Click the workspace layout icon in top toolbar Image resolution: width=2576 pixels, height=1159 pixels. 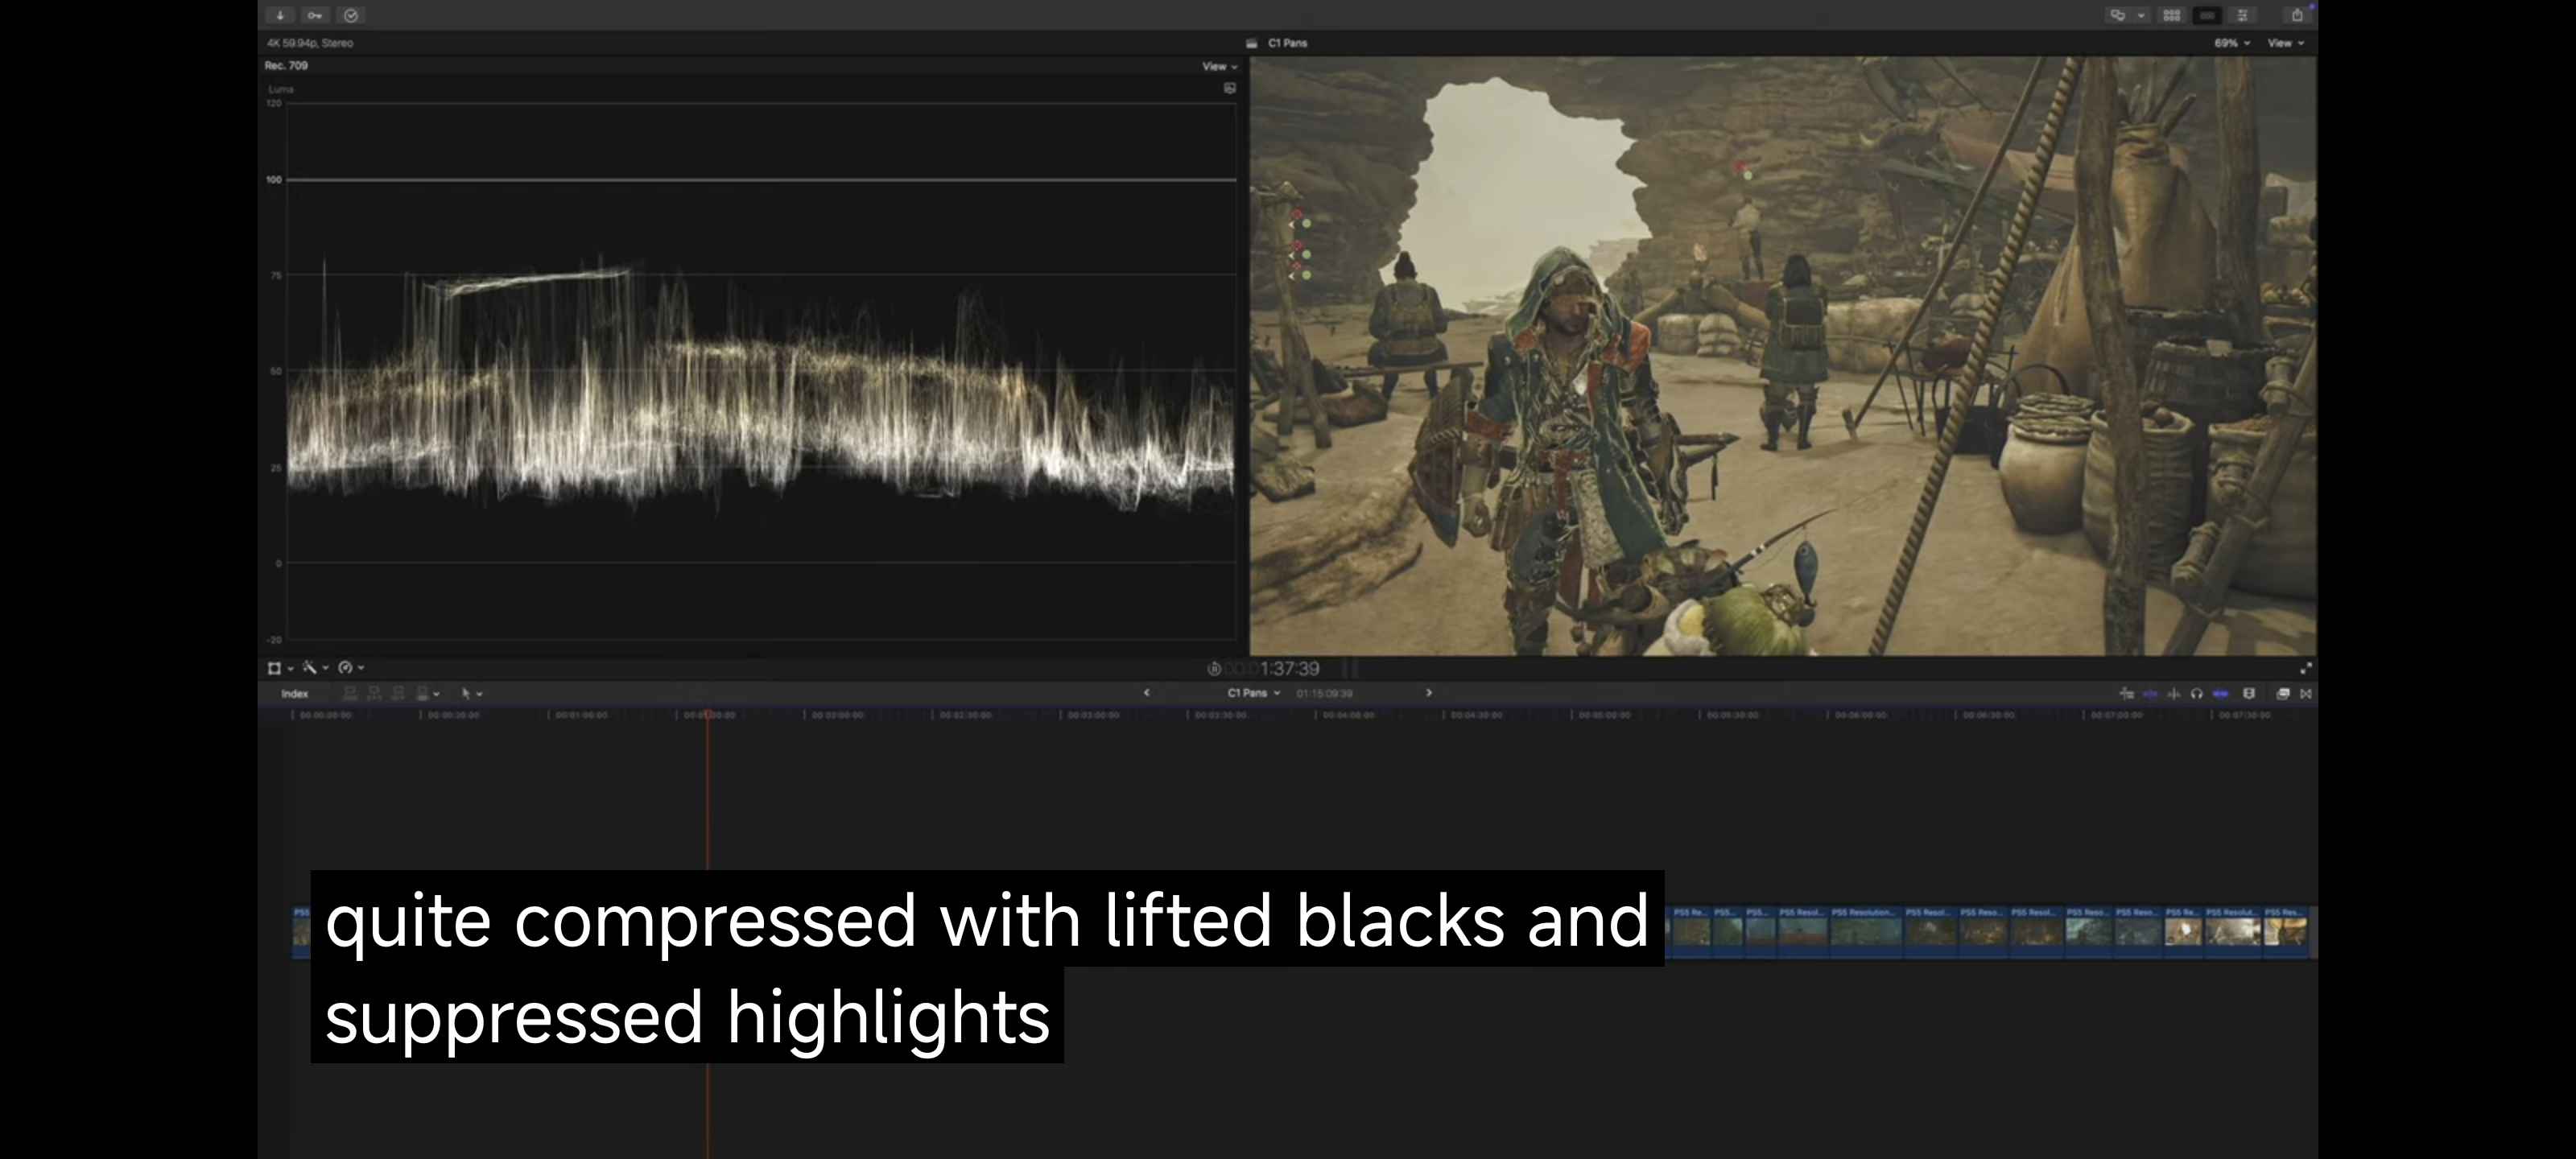pyautogui.click(x=2116, y=15)
